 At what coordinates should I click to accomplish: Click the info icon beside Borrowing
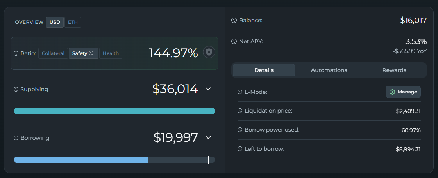[16, 138]
